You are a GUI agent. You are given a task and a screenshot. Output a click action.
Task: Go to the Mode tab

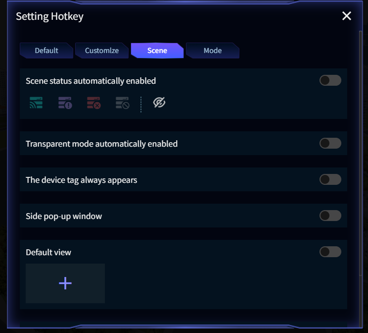coord(213,51)
